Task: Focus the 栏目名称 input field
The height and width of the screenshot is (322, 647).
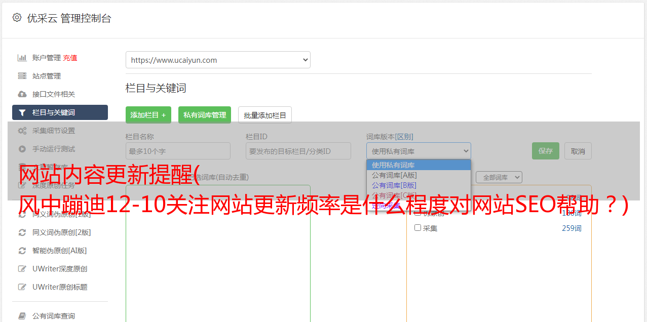Action: 178,151
